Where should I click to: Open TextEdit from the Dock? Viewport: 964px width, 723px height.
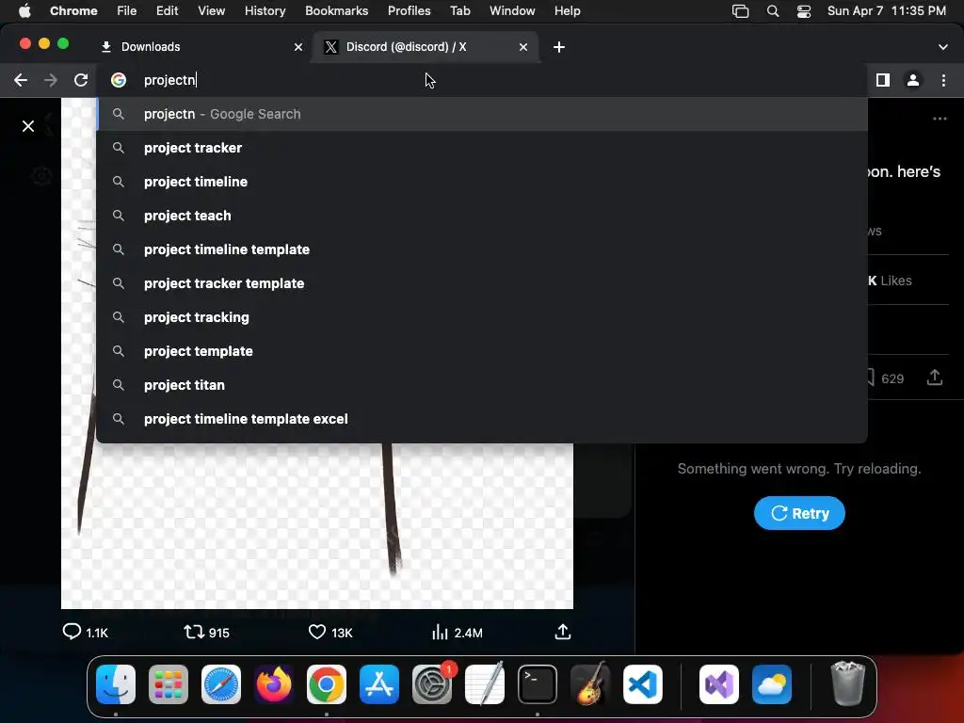(485, 684)
